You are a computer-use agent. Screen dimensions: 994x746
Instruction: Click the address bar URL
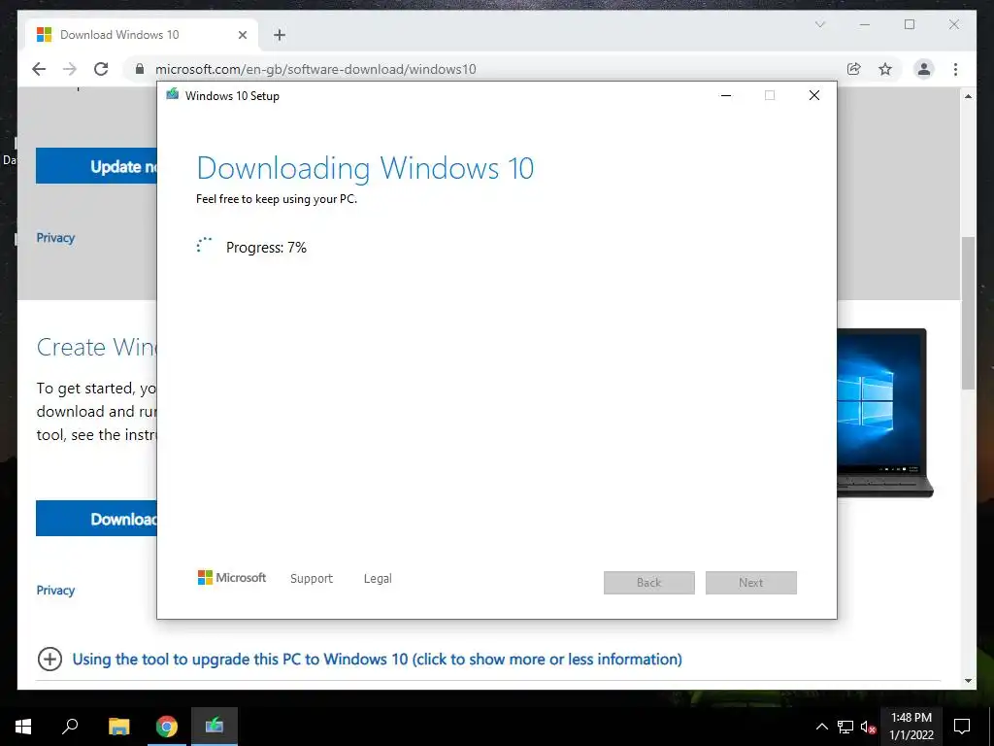[x=315, y=69]
